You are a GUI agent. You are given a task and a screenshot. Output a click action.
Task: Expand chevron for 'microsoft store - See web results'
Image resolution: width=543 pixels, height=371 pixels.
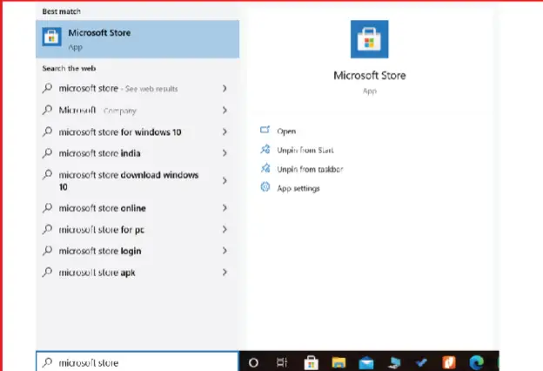pyautogui.click(x=225, y=89)
